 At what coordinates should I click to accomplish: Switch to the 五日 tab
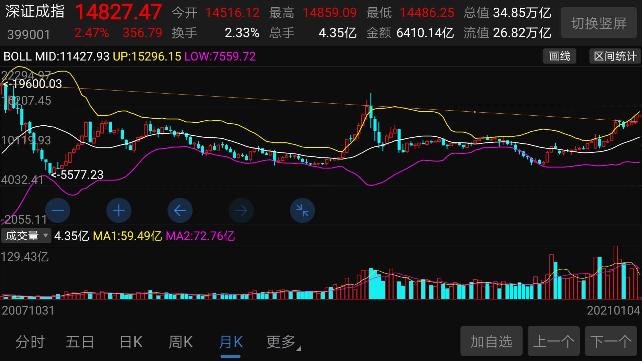coord(80,342)
